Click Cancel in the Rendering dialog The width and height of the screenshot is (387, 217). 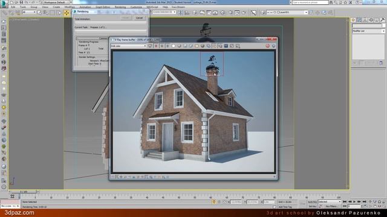139,17
